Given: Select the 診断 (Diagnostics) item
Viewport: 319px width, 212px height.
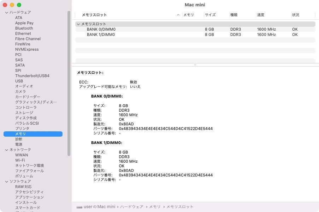Looking at the screenshot, I should click(x=19, y=139).
